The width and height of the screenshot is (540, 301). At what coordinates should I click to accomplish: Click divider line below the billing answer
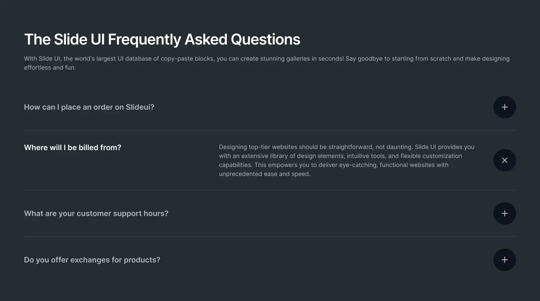[x=270, y=190]
